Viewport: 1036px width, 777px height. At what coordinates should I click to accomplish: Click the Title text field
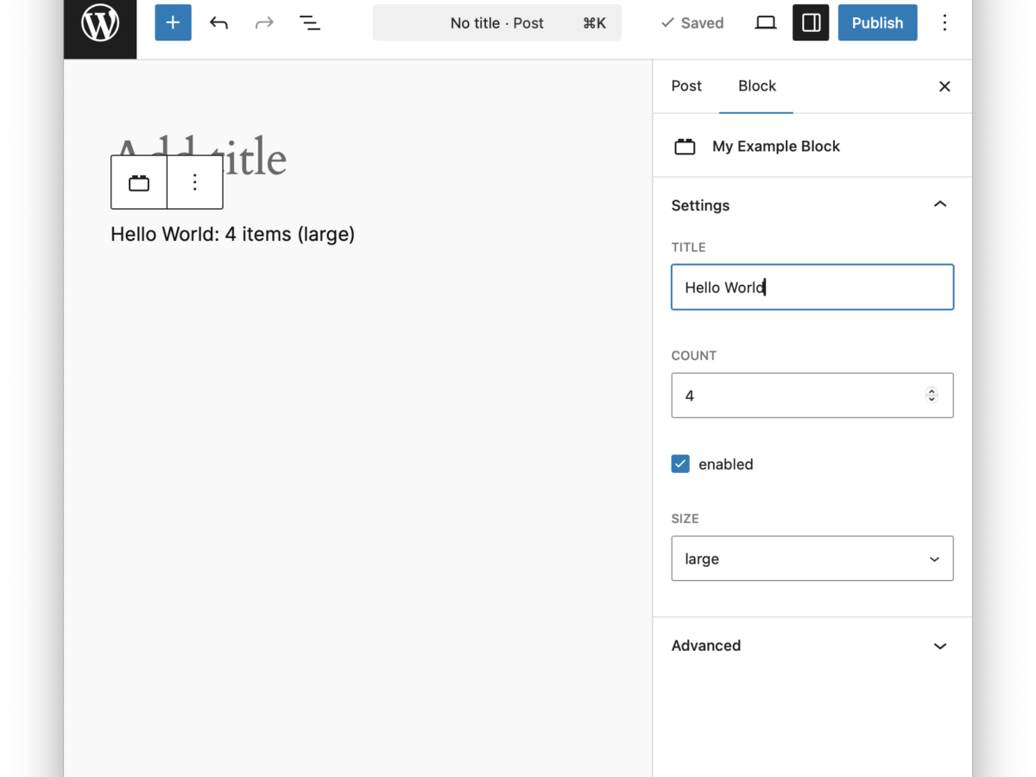pos(812,287)
